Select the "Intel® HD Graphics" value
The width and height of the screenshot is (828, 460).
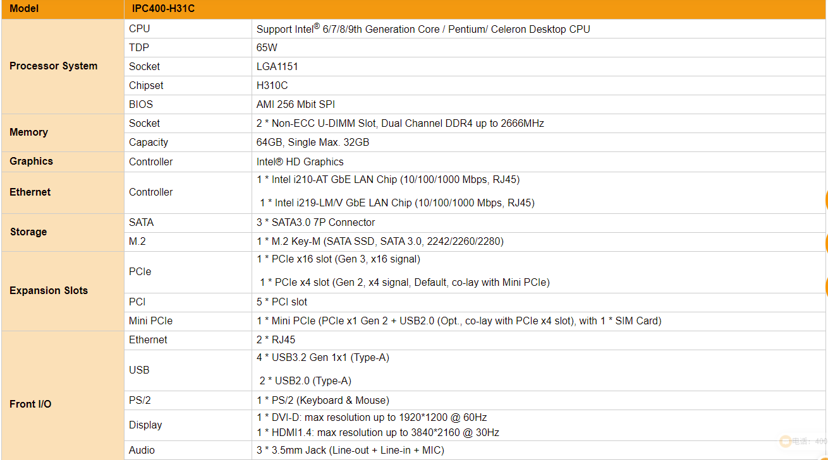click(x=300, y=162)
